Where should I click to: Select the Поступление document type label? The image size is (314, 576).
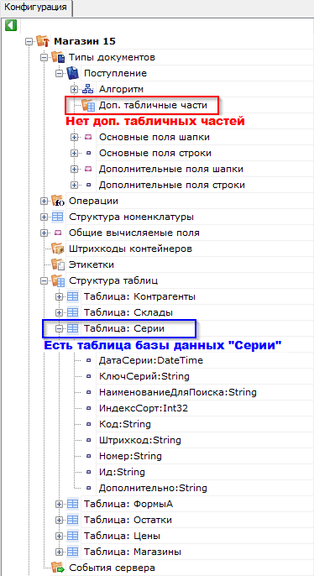click(115, 74)
